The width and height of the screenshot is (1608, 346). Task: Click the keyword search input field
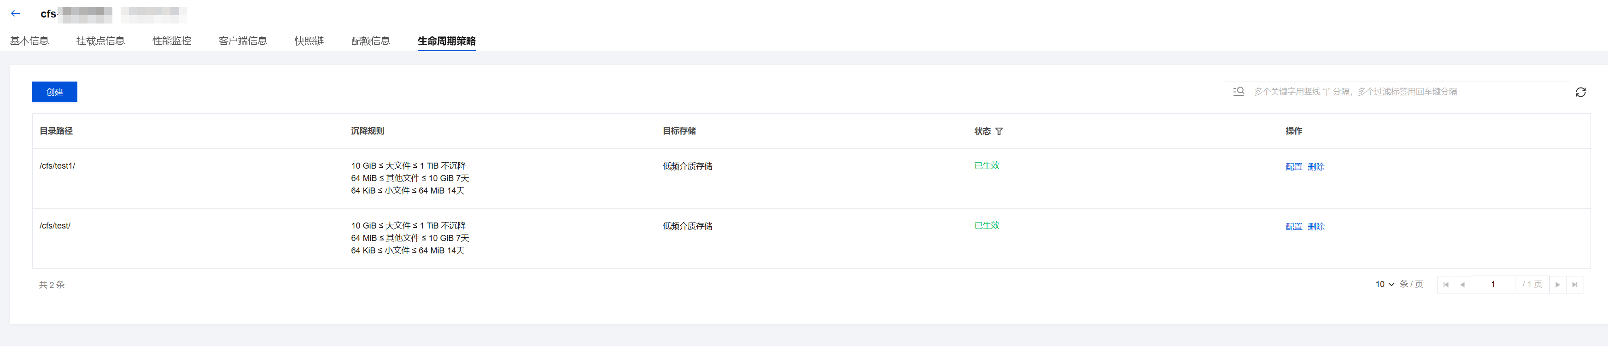click(x=1404, y=92)
